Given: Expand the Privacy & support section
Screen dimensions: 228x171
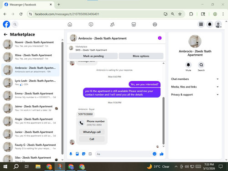Looking at the screenshot, I should tap(195, 94).
